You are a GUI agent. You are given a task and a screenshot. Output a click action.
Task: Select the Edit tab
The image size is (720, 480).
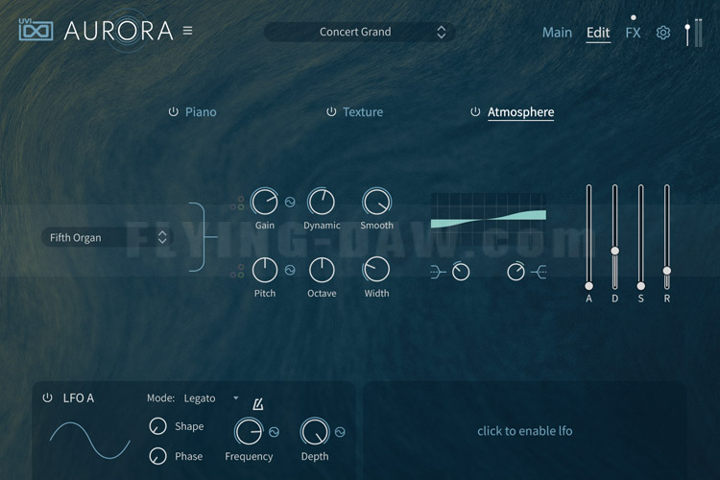click(598, 33)
